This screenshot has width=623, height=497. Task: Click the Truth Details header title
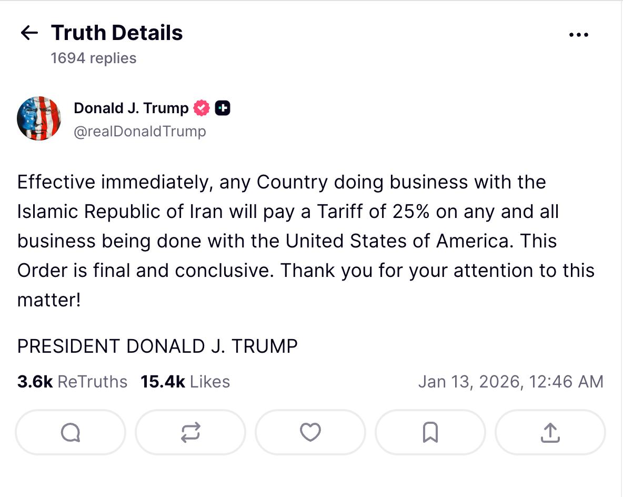[x=116, y=33]
